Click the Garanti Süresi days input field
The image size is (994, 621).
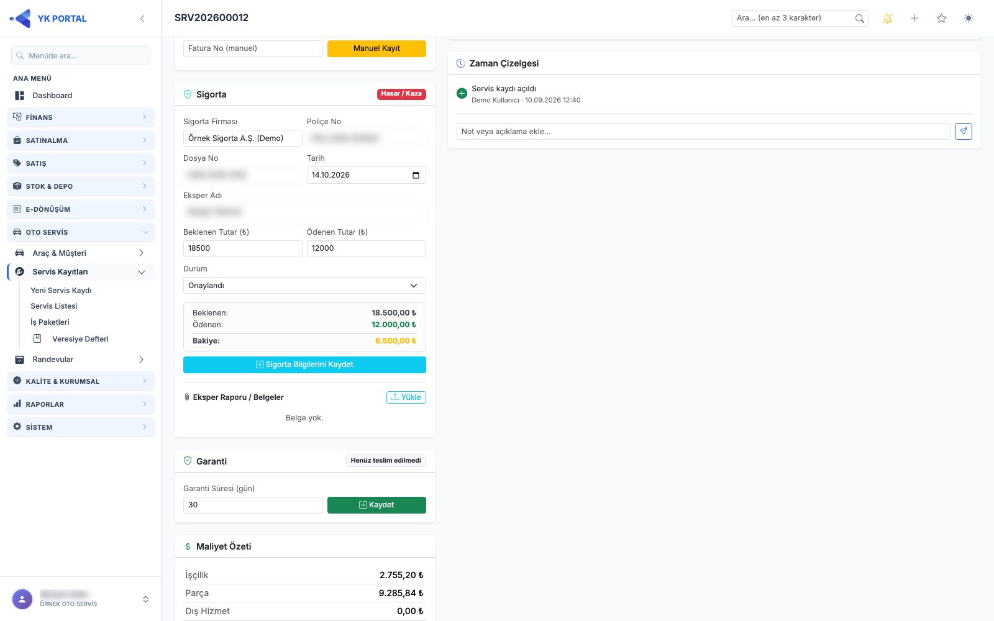pos(253,505)
